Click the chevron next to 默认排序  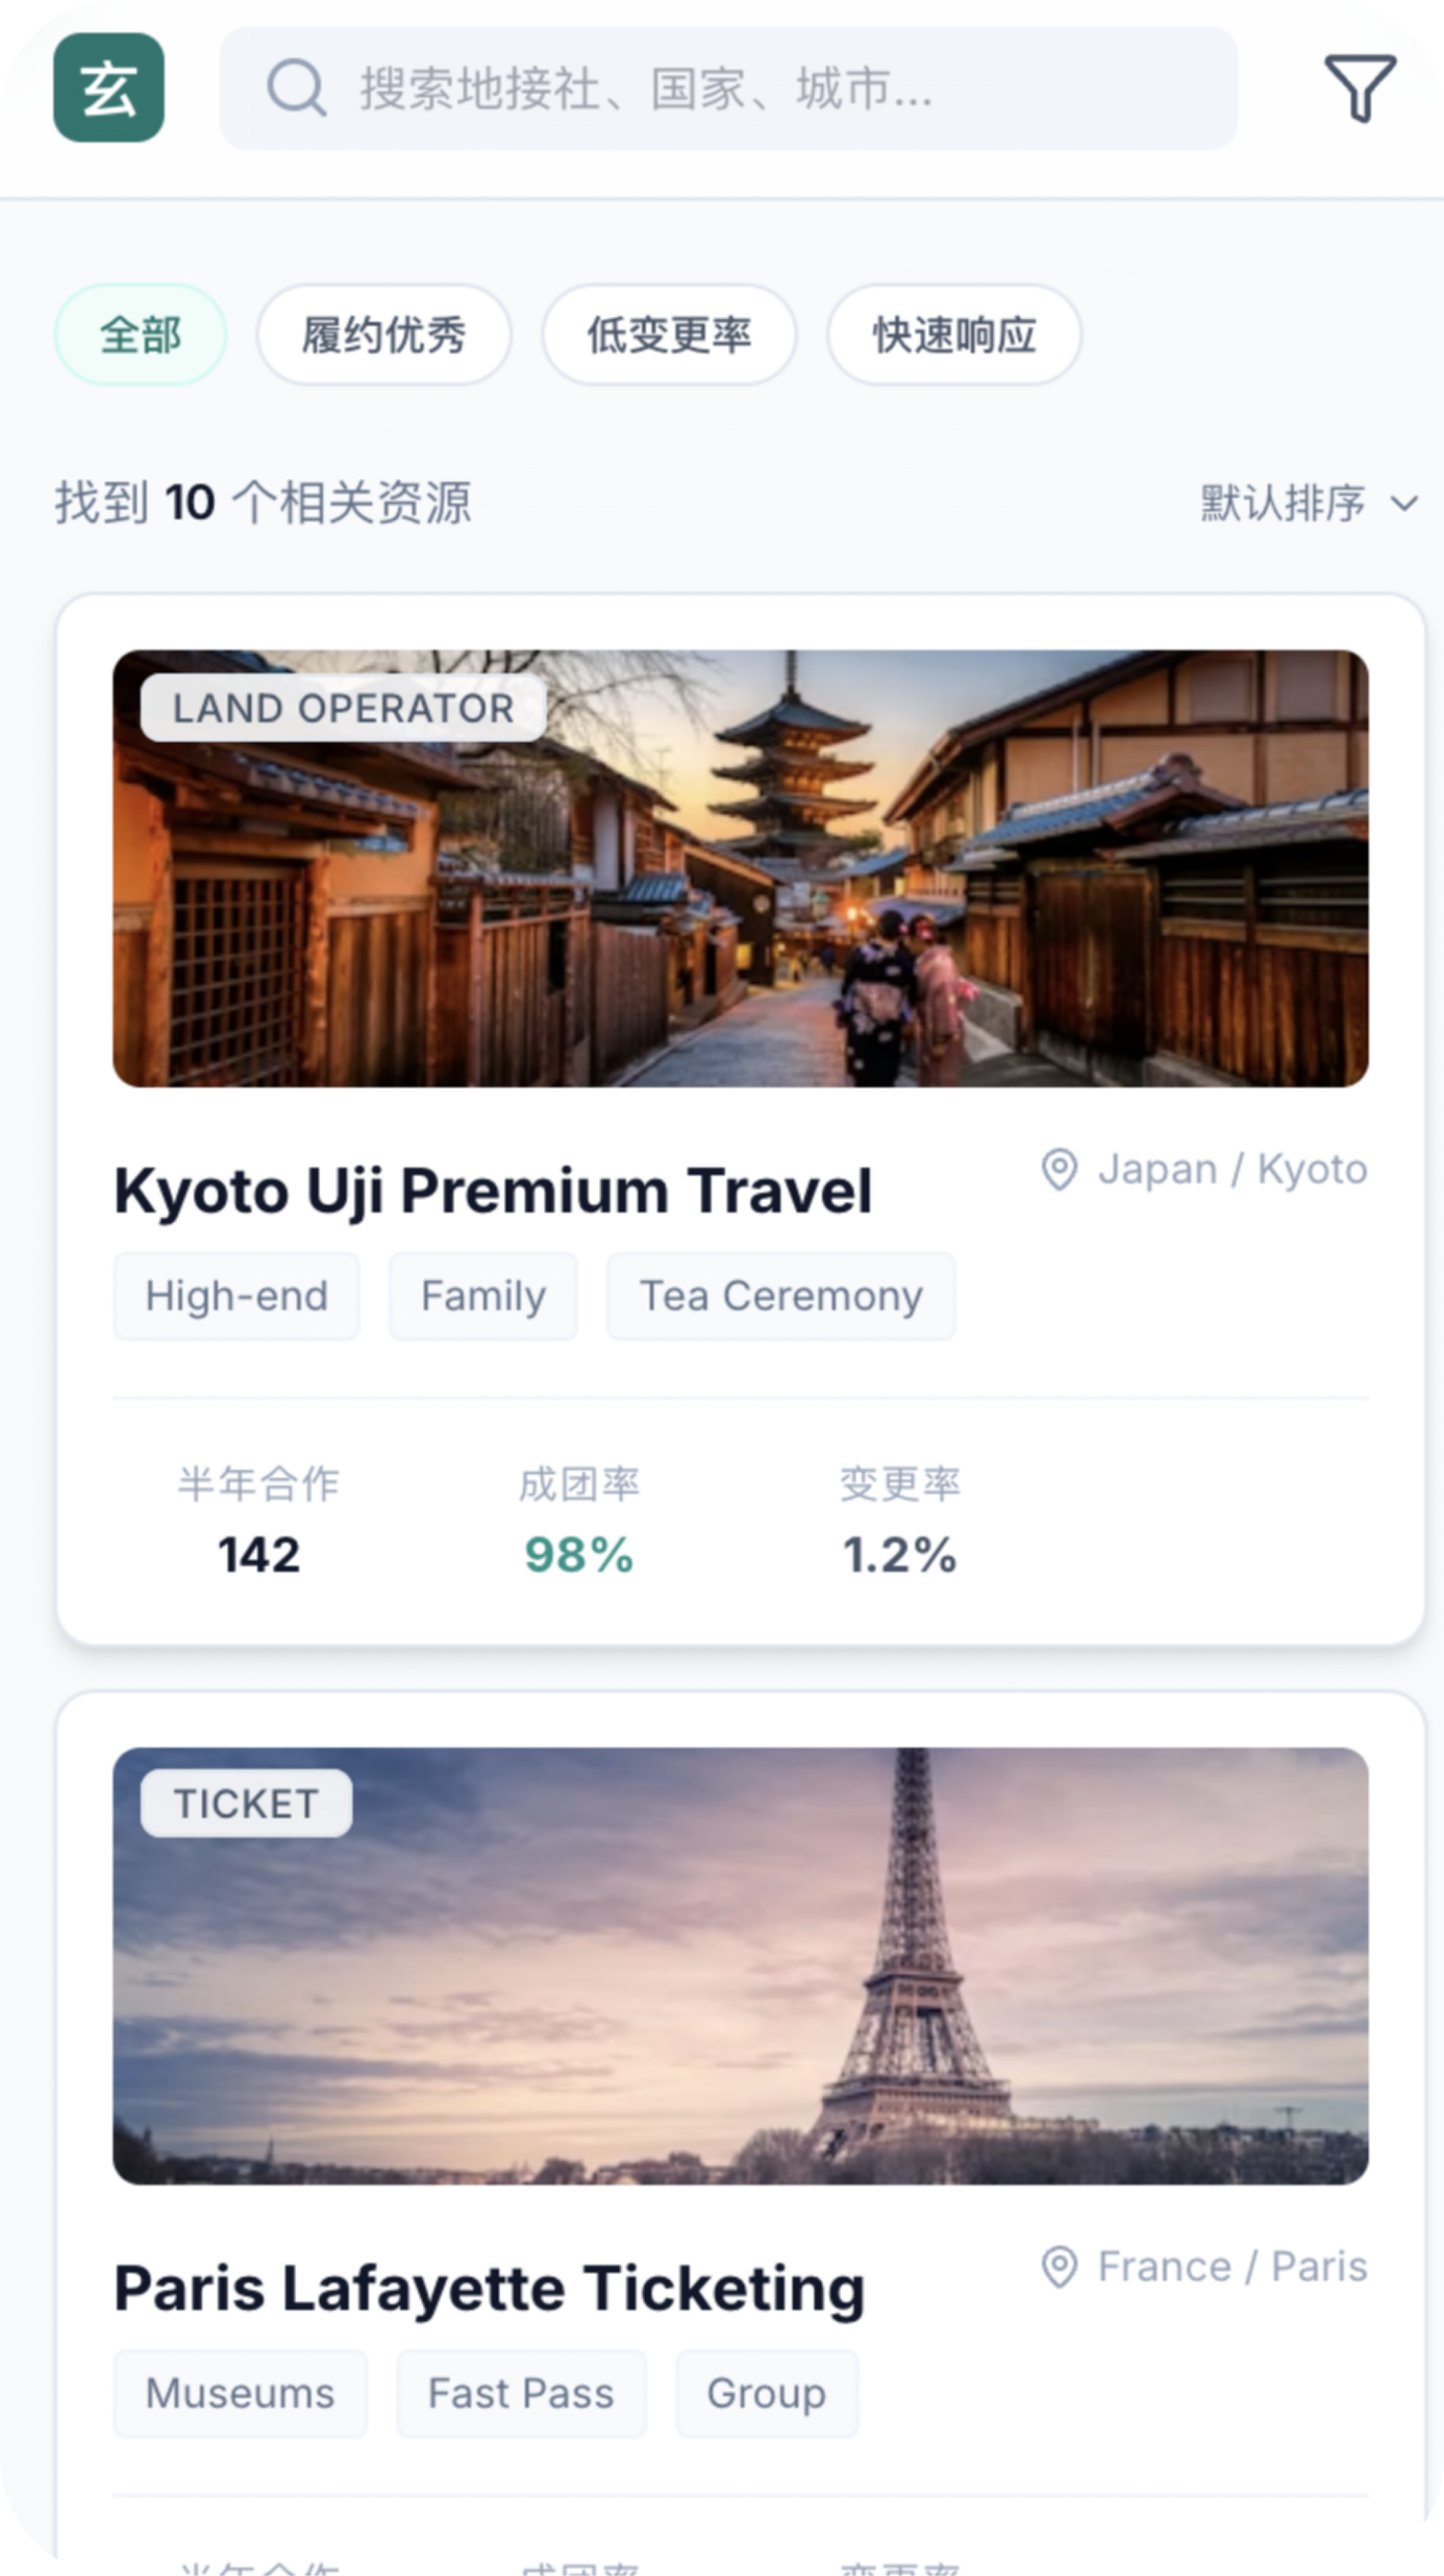tap(1404, 503)
